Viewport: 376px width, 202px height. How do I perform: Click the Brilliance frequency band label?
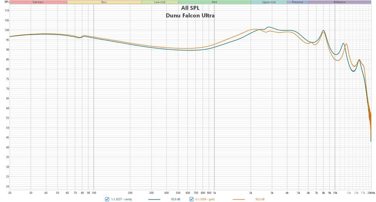[x=339, y=2]
